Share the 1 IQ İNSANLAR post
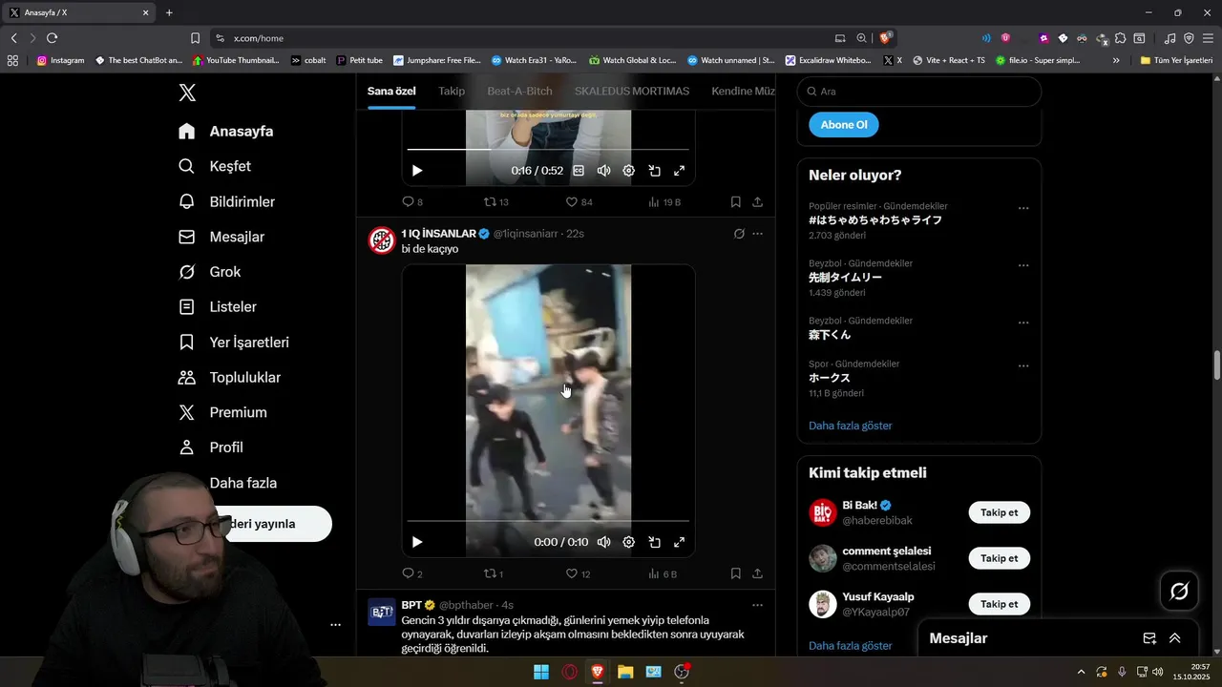Viewport: 1222px width, 687px height. [758, 574]
